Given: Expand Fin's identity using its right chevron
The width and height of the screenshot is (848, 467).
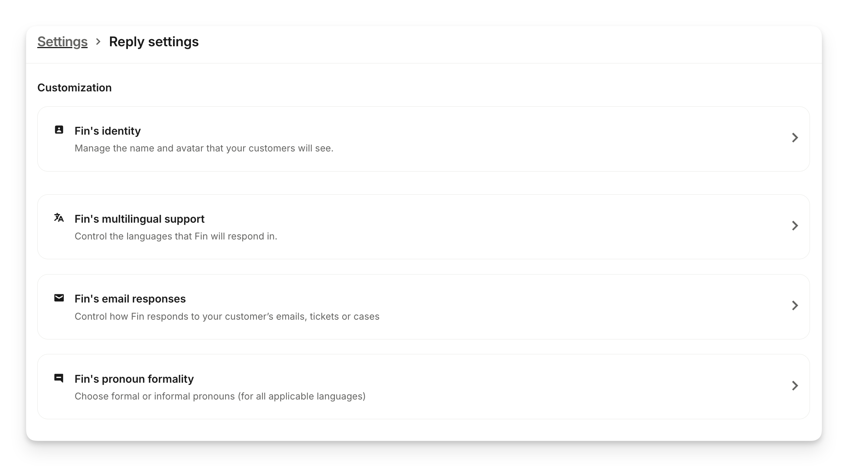Looking at the screenshot, I should (x=795, y=138).
